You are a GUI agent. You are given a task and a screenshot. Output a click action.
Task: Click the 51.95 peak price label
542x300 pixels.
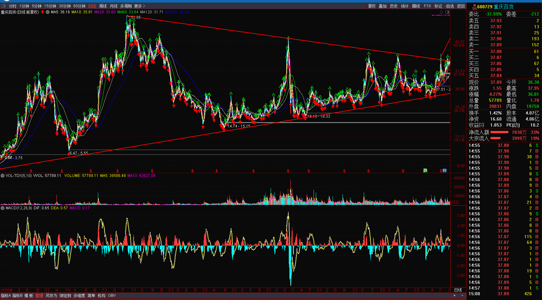tap(136, 17)
